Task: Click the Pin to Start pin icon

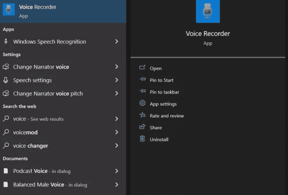Action: pyautogui.click(x=142, y=80)
